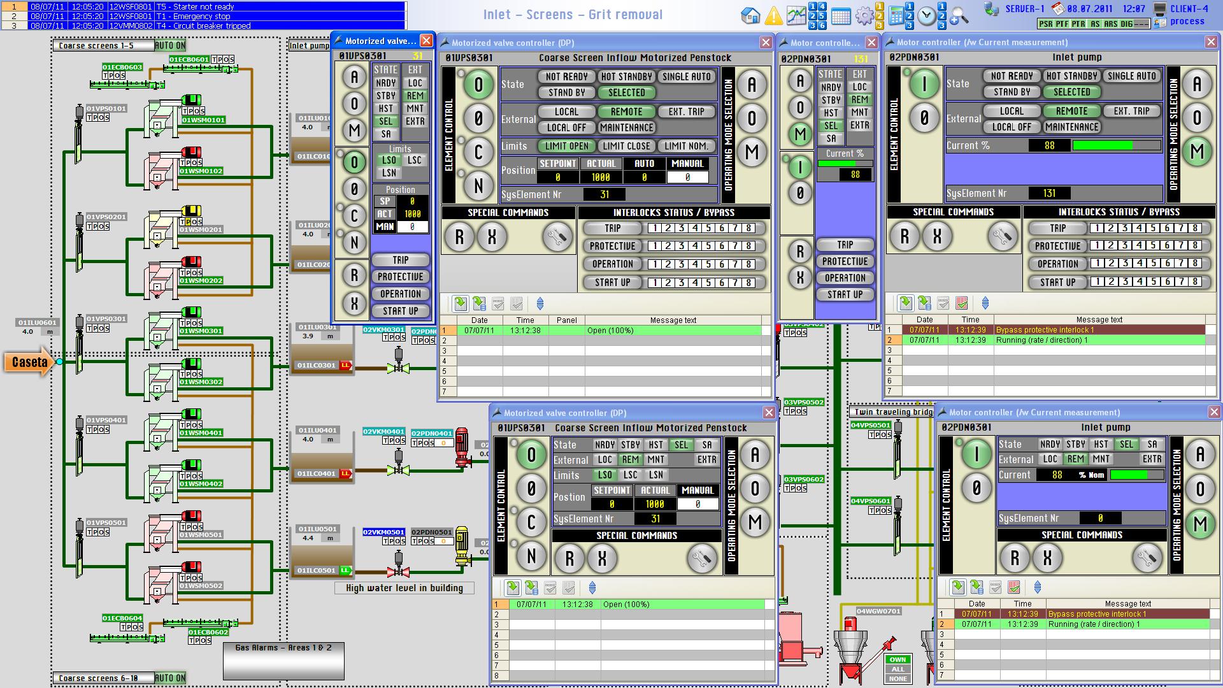This screenshot has width=1223, height=688.
Task: Select Auto mode A in Penstock controller
Action: click(752, 85)
